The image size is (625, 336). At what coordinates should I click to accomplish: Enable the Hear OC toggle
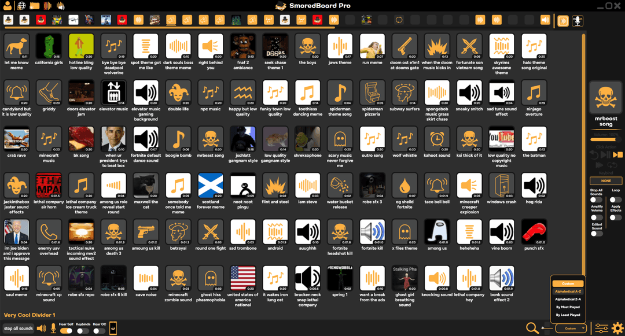click(x=99, y=330)
